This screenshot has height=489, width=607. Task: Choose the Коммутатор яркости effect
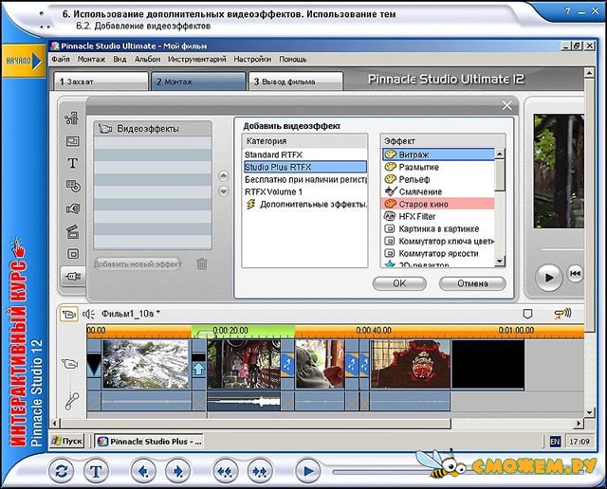438,254
